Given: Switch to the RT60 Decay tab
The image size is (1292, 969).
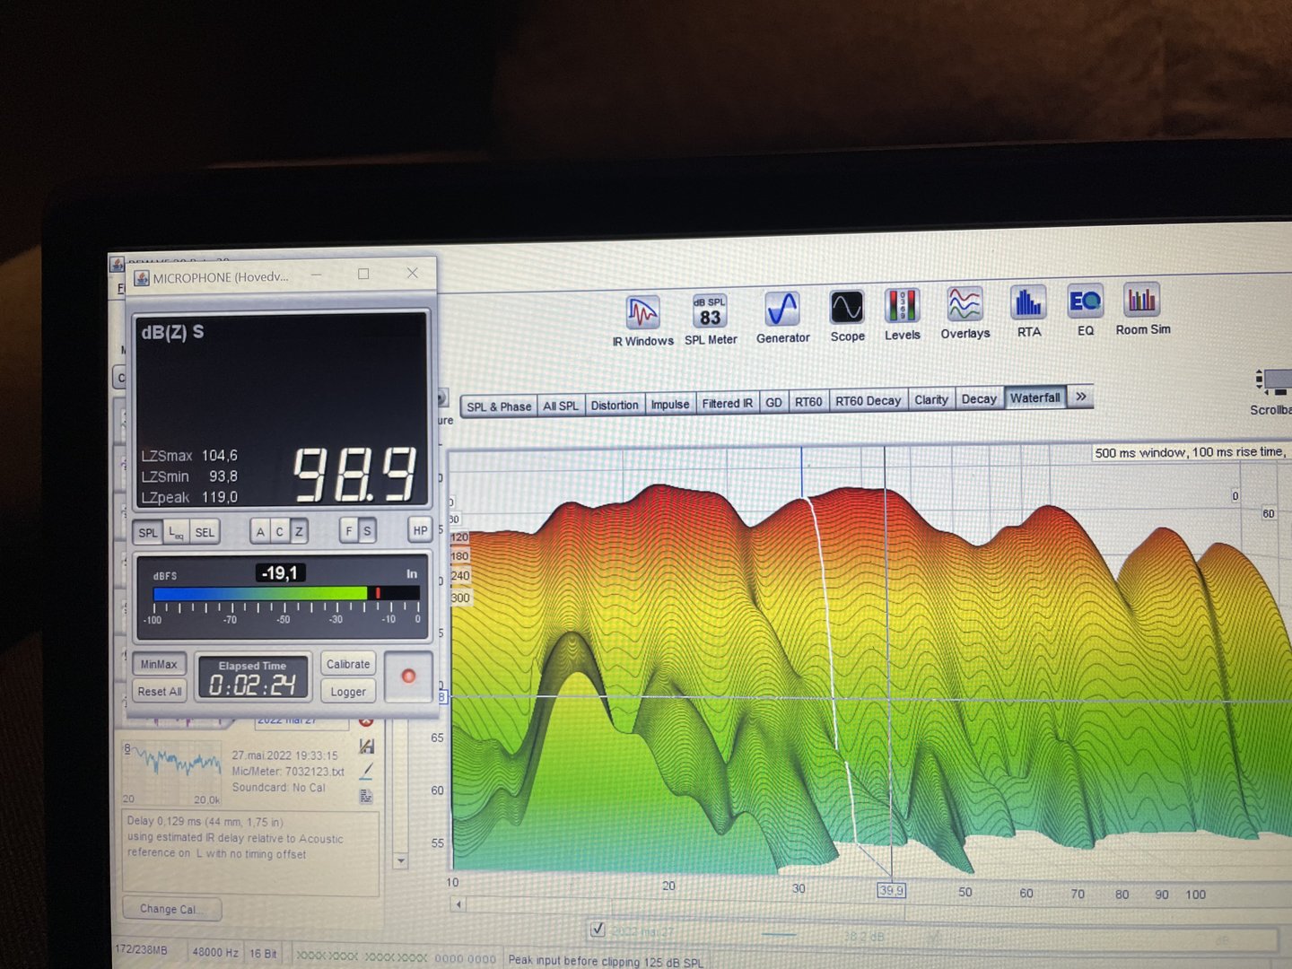Looking at the screenshot, I should tap(868, 401).
